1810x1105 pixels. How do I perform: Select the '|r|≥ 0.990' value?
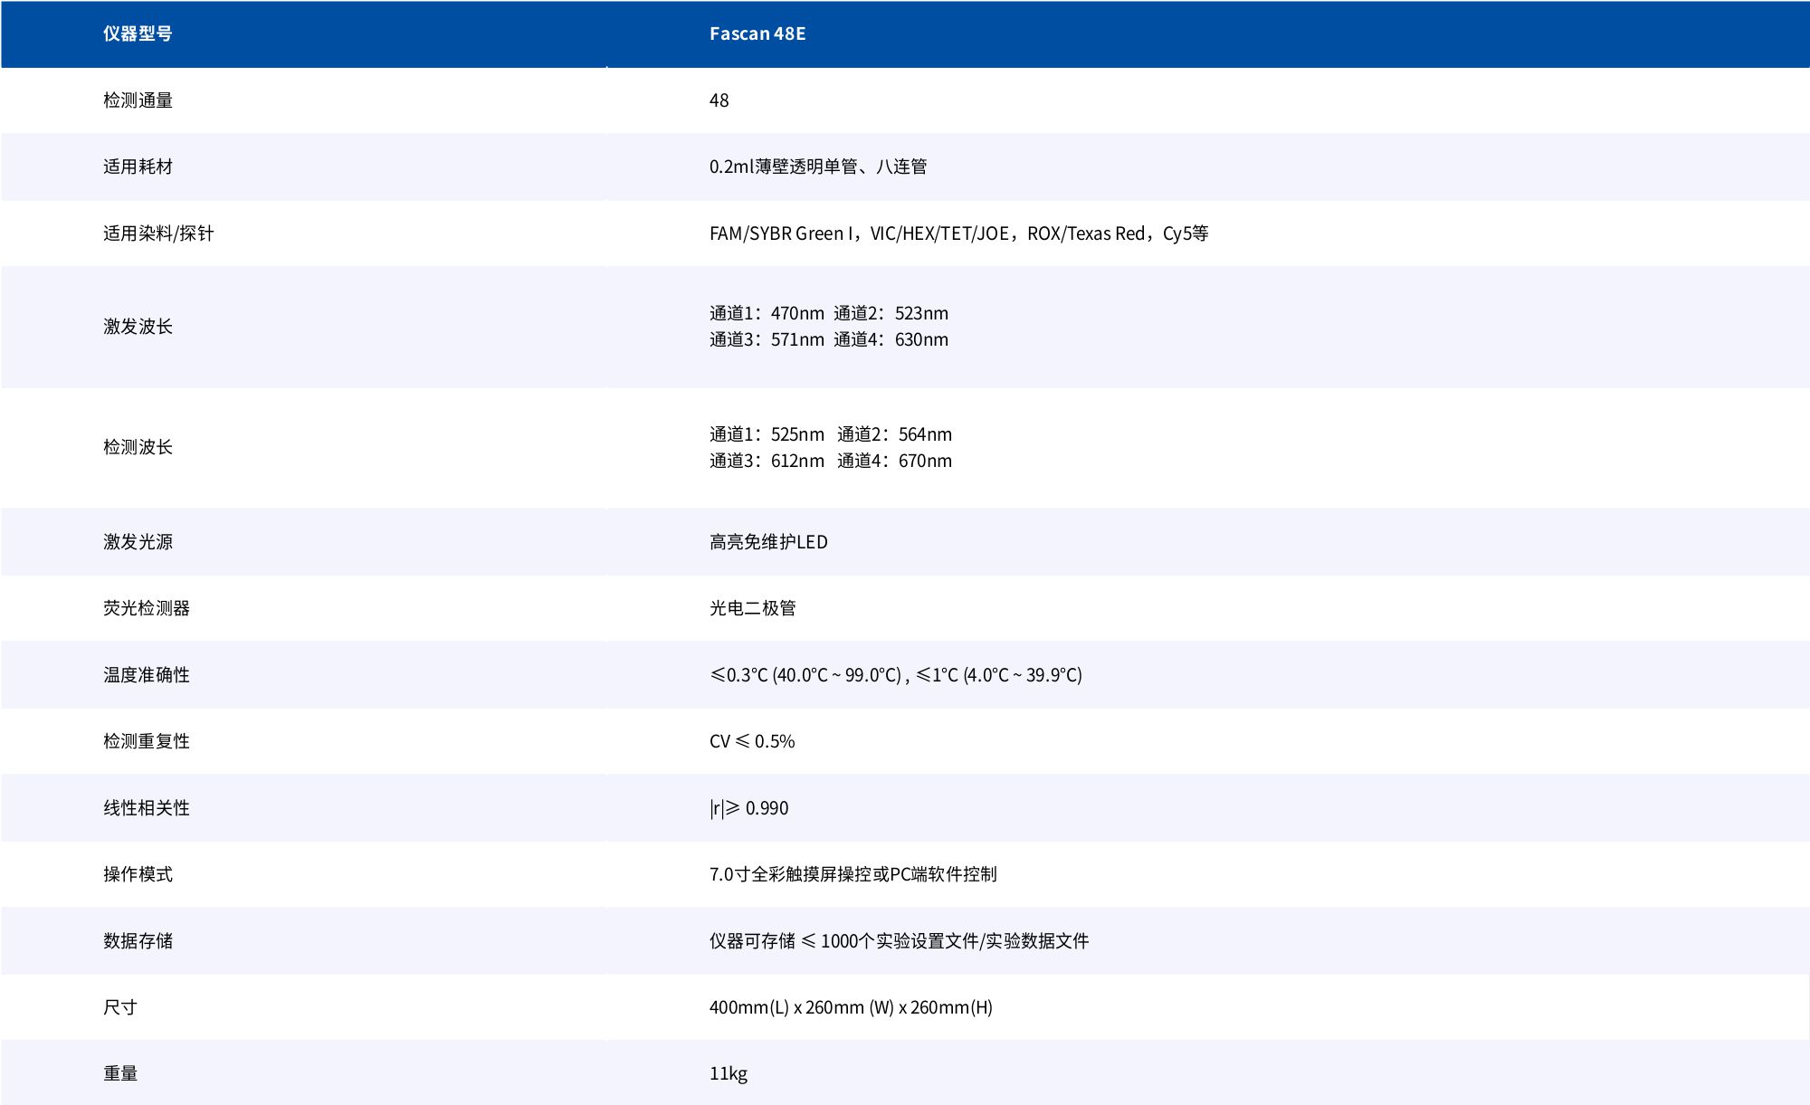pyautogui.click(x=749, y=808)
